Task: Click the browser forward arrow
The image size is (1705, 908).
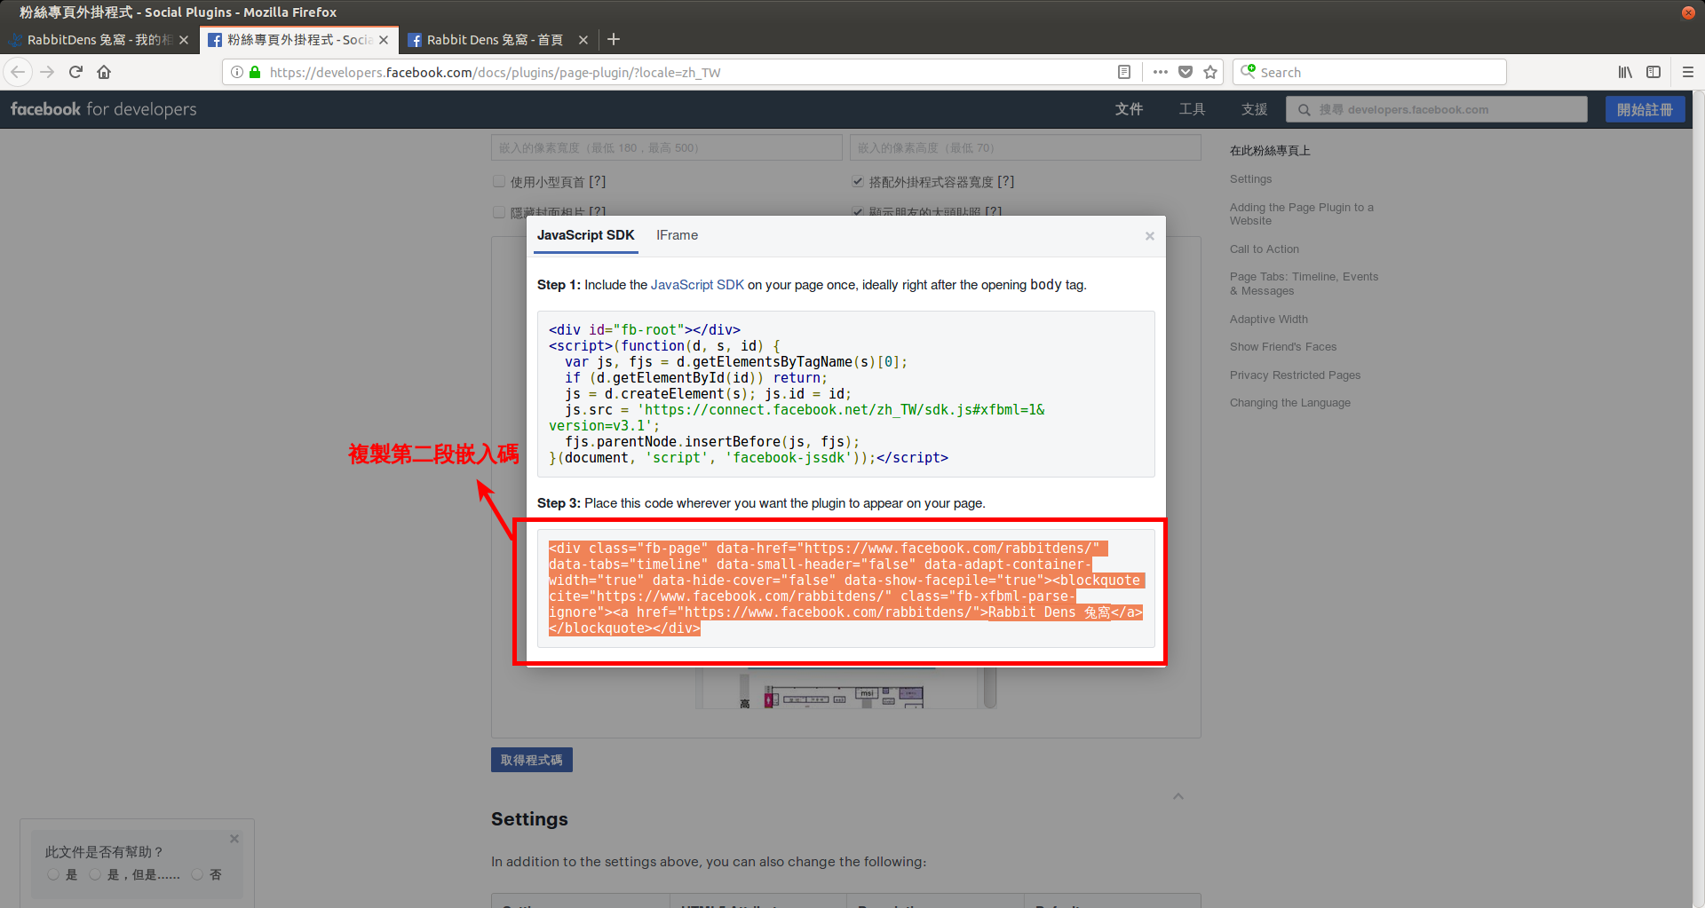Action: [x=47, y=72]
